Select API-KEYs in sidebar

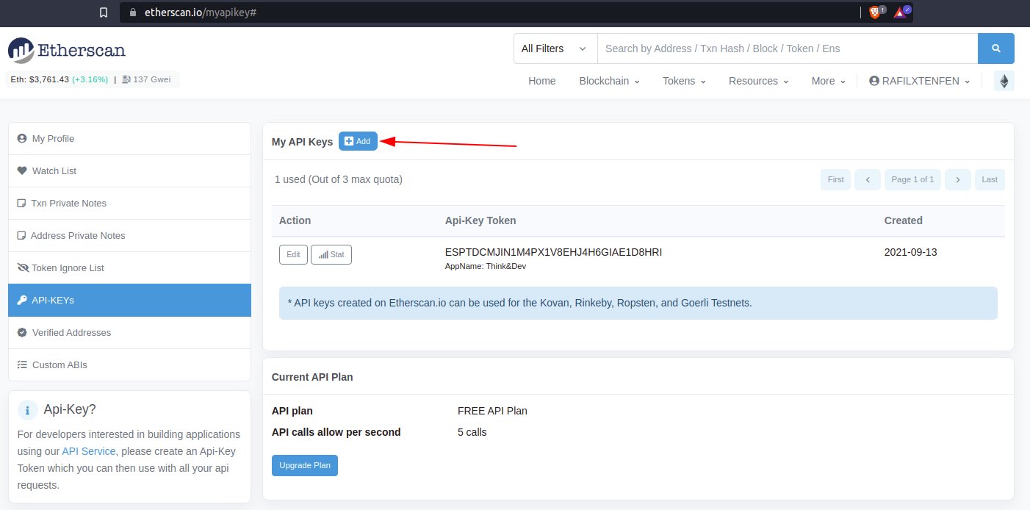point(130,301)
